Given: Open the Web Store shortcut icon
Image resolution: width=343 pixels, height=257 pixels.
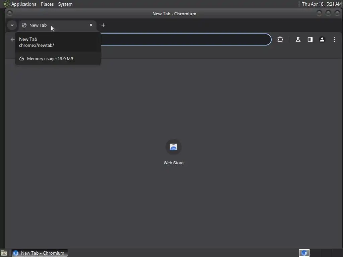Looking at the screenshot, I should point(174,147).
